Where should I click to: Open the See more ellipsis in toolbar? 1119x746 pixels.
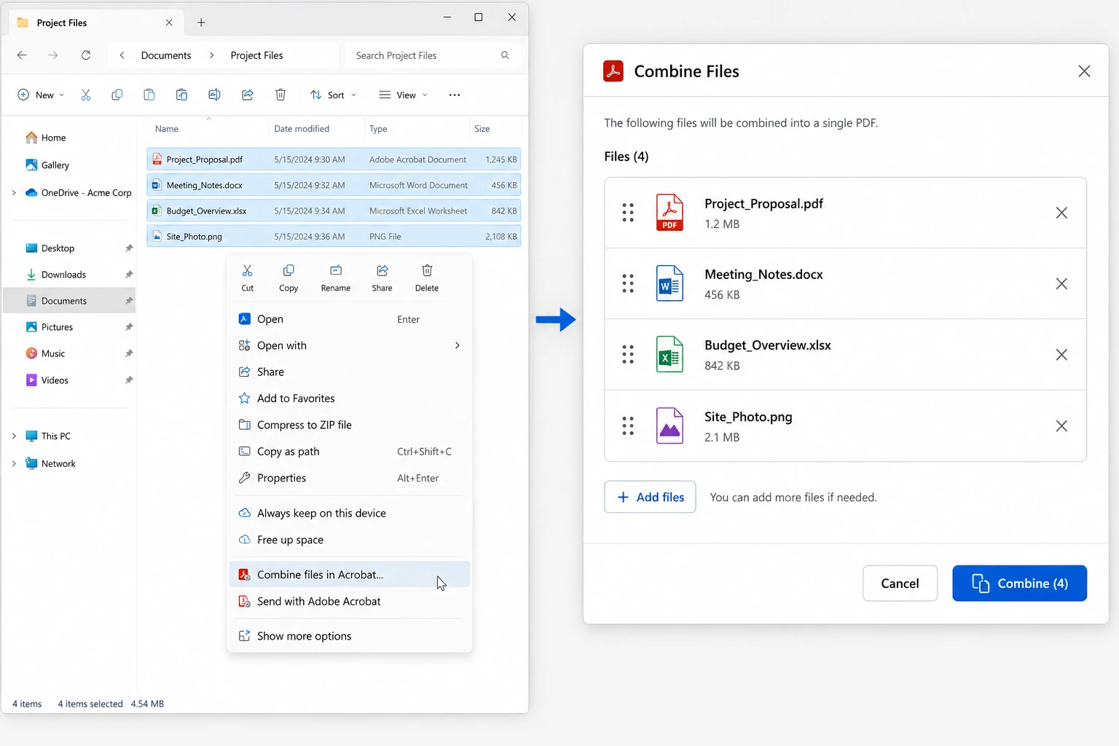tap(455, 95)
